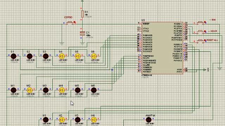Select the S3 LED component
225x126 pixels.
pos(46,56)
